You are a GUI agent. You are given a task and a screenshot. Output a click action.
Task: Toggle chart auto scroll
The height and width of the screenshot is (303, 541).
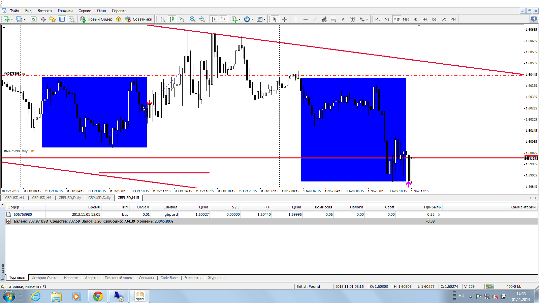pos(214,19)
